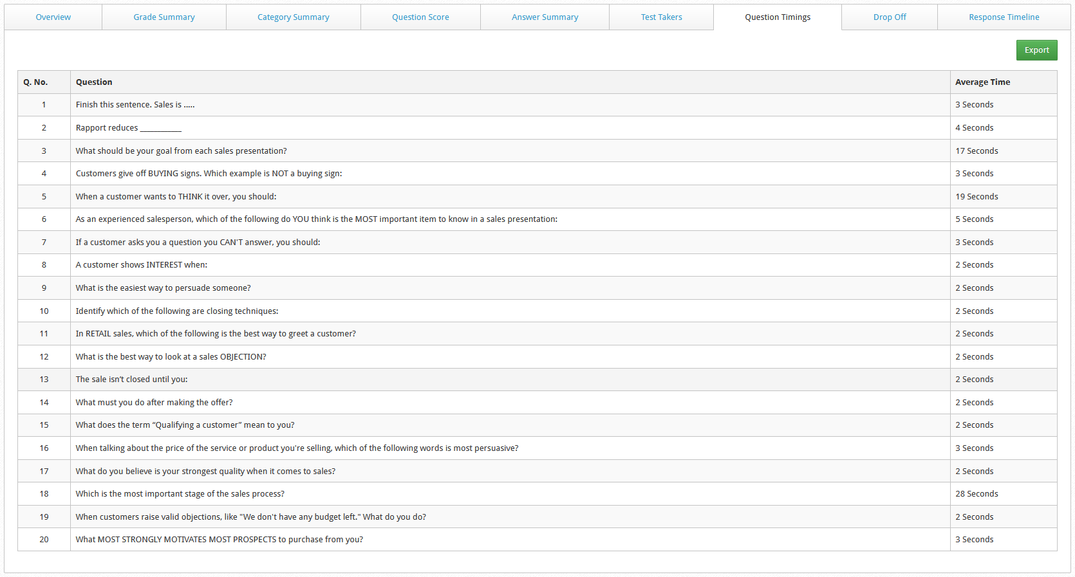Click the question about customers wanting to THINK

click(176, 197)
